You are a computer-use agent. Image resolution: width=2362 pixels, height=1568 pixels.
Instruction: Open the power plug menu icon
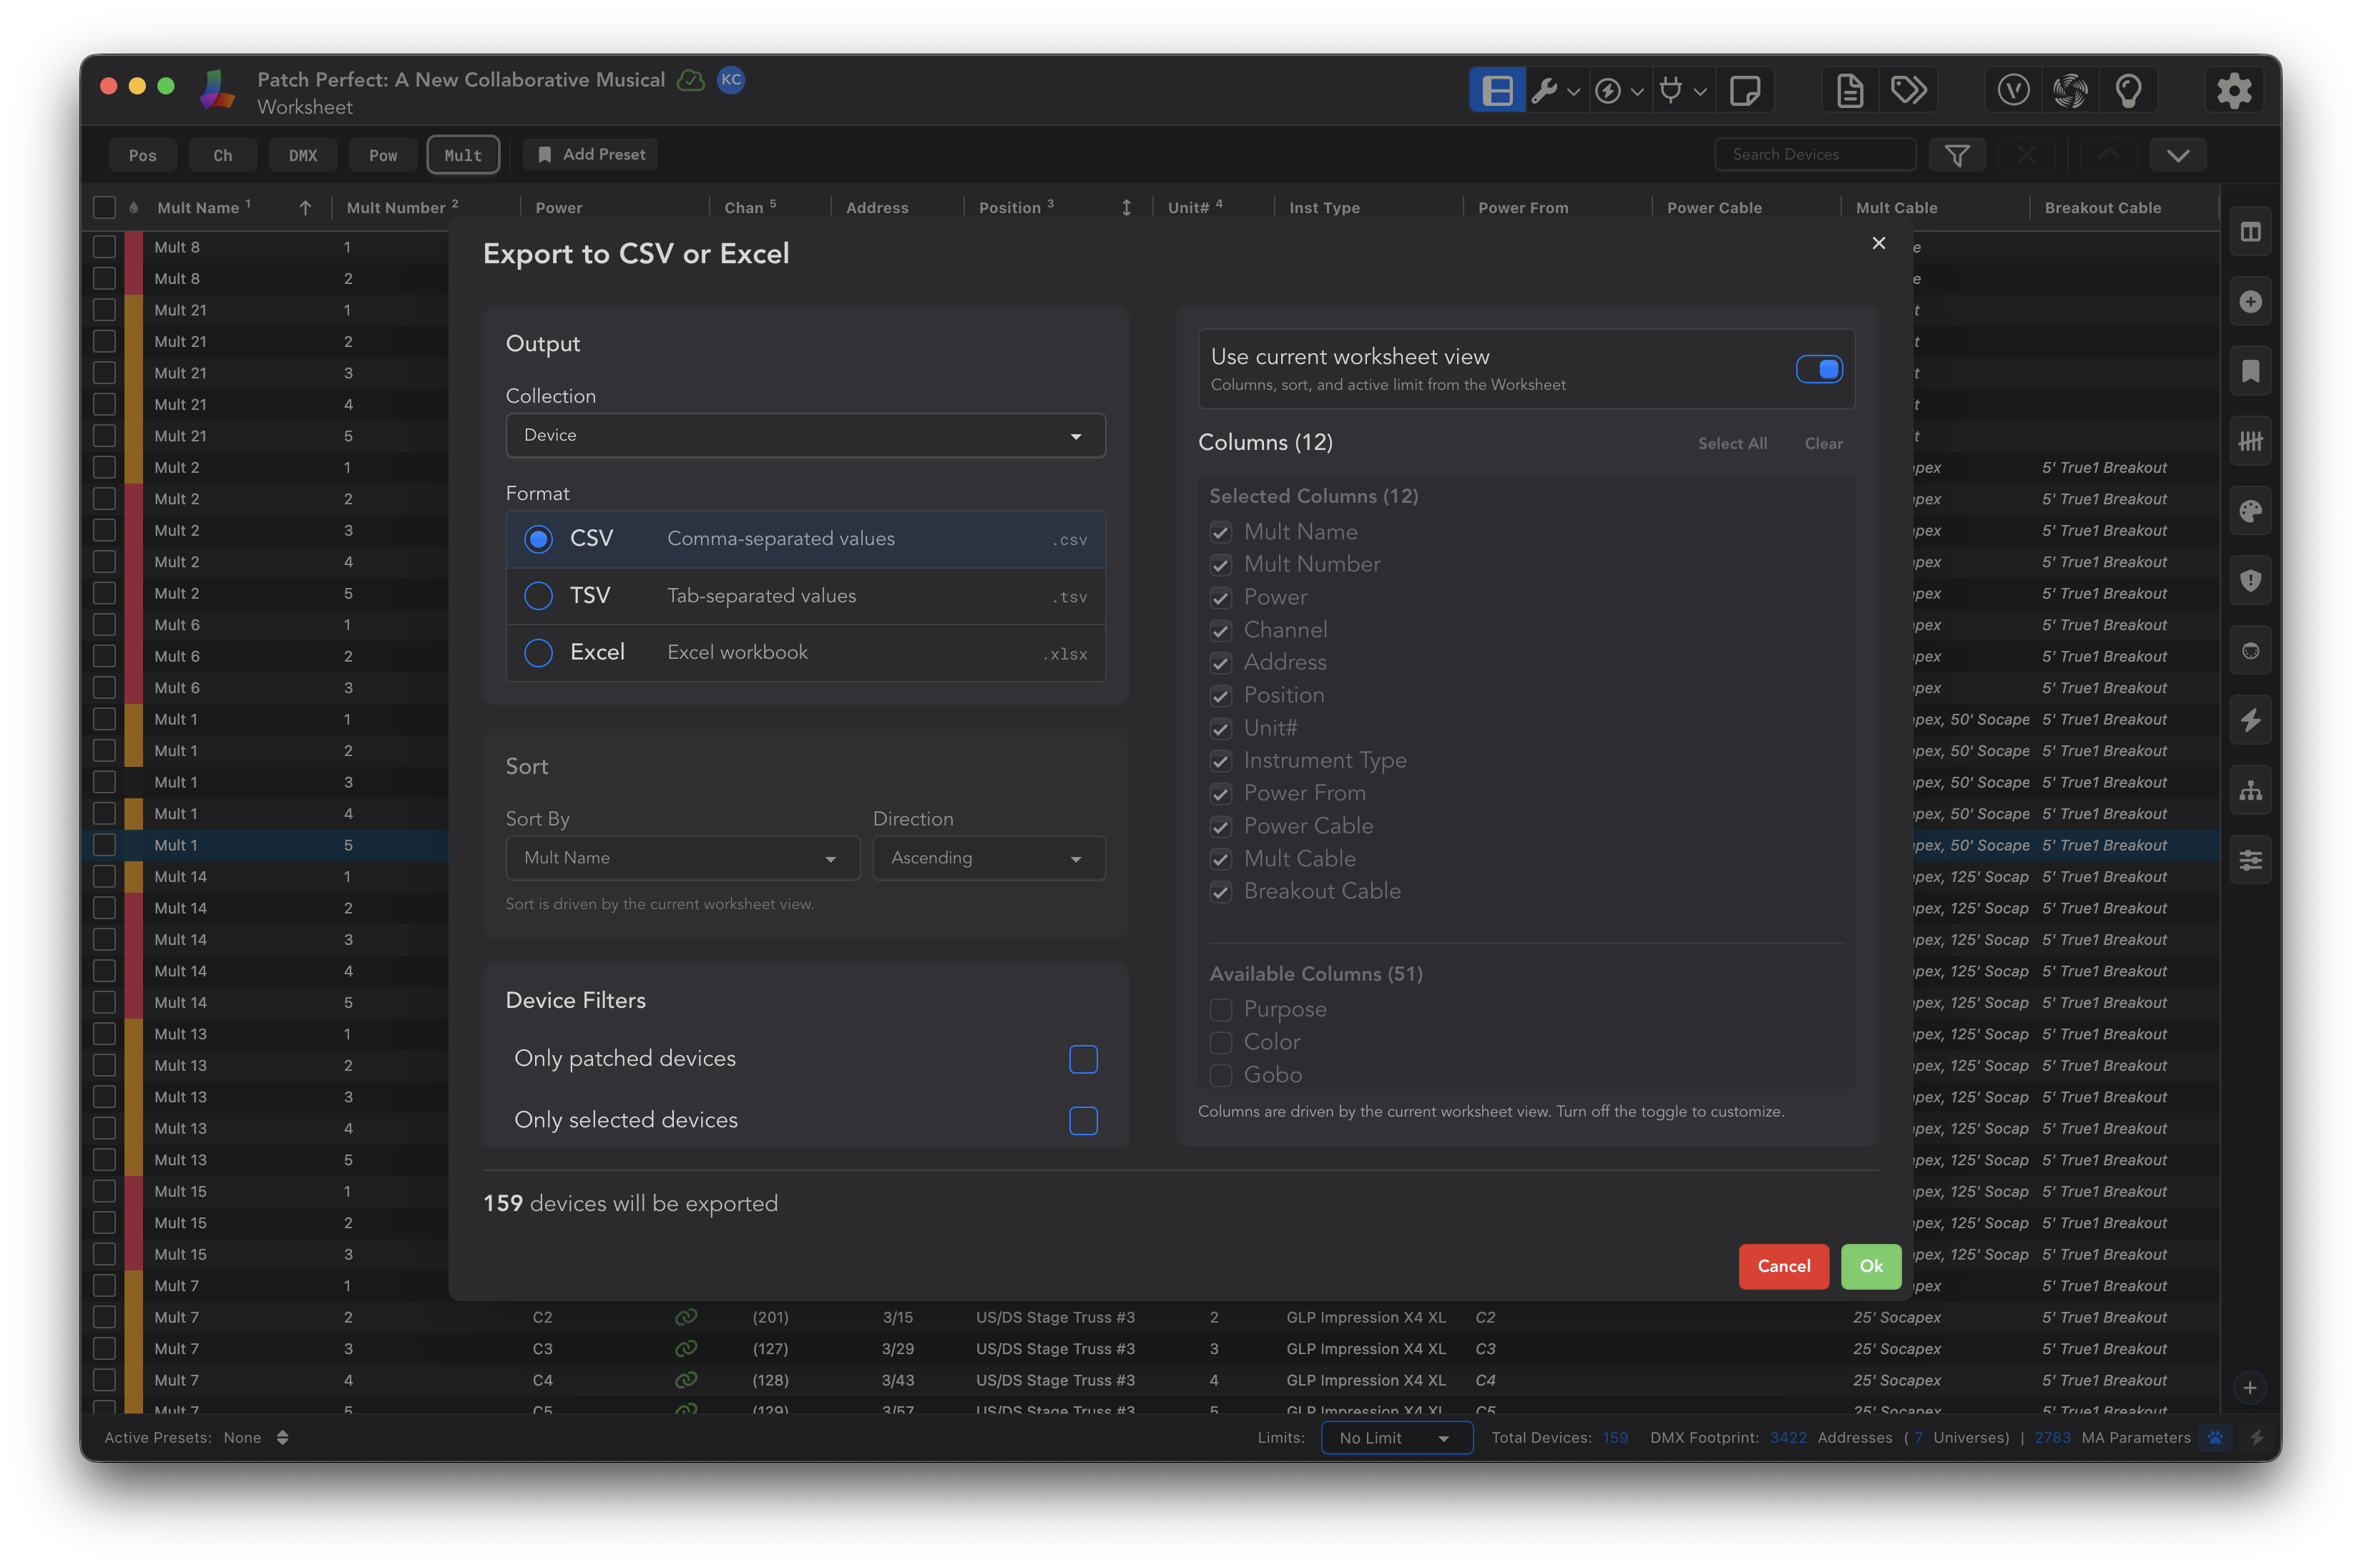[1671, 91]
